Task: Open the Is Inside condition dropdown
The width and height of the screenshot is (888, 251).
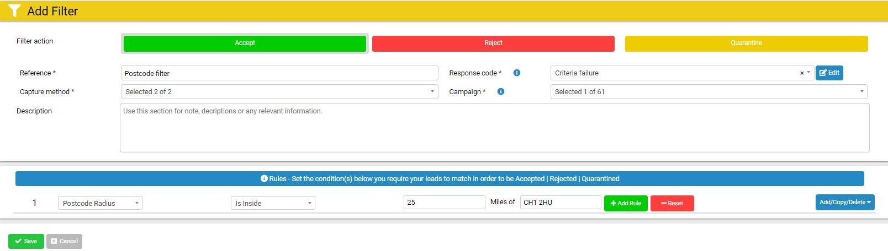Action: pos(273,203)
